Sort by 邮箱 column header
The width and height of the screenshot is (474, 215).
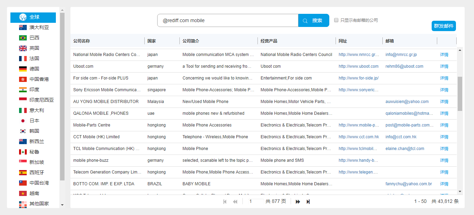tap(390, 41)
